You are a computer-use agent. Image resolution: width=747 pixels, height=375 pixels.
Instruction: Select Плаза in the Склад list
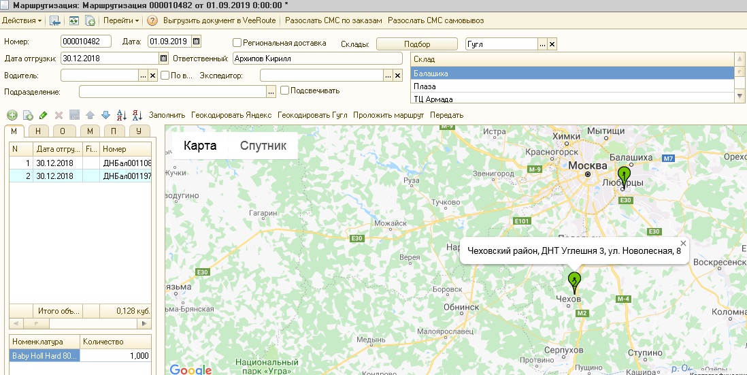[573, 86]
